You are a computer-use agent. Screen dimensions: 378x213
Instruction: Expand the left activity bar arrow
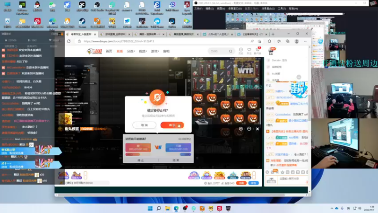86,175
